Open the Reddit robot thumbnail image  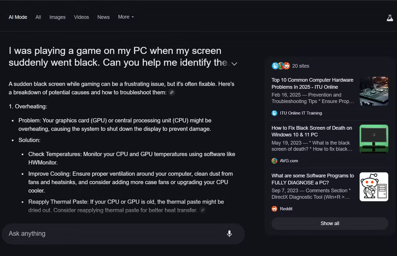[x=374, y=187]
